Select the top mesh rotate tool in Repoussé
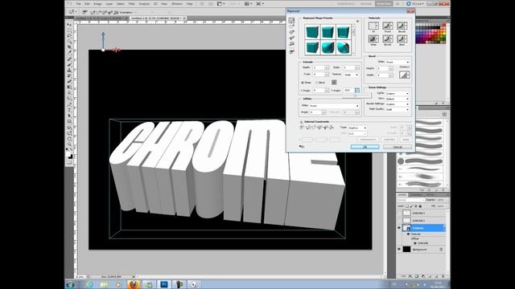515x289 pixels. [x=291, y=20]
